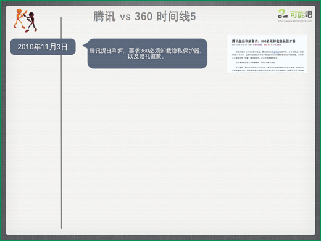This screenshot has height=241, width=321.
Task: Click the purple source link under headline
Action: [257, 44]
